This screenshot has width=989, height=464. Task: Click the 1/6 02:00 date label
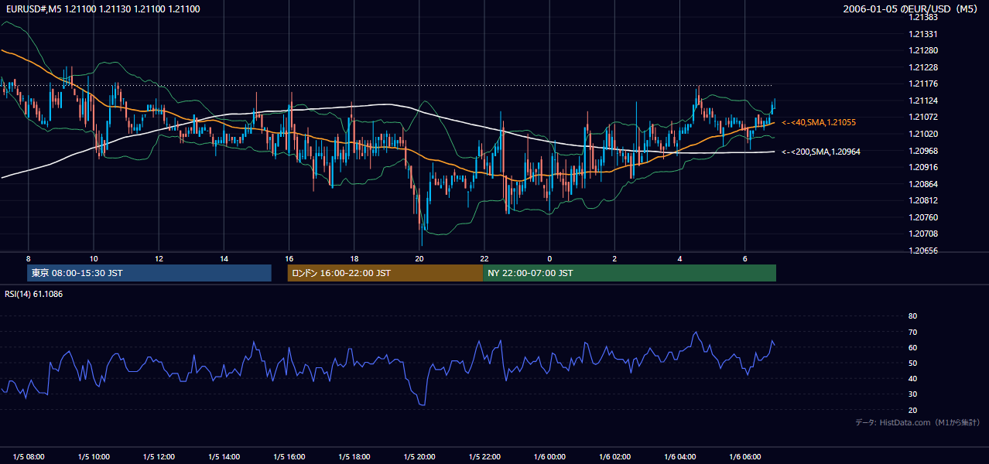[614, 456]
